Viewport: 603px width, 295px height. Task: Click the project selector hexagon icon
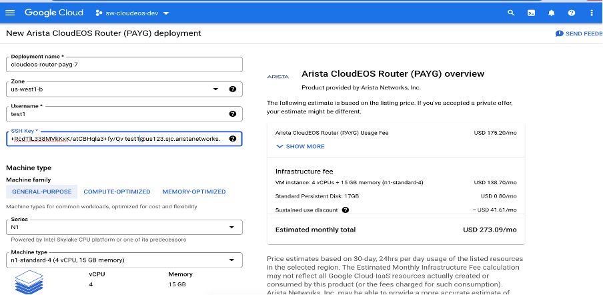[99, 13]
